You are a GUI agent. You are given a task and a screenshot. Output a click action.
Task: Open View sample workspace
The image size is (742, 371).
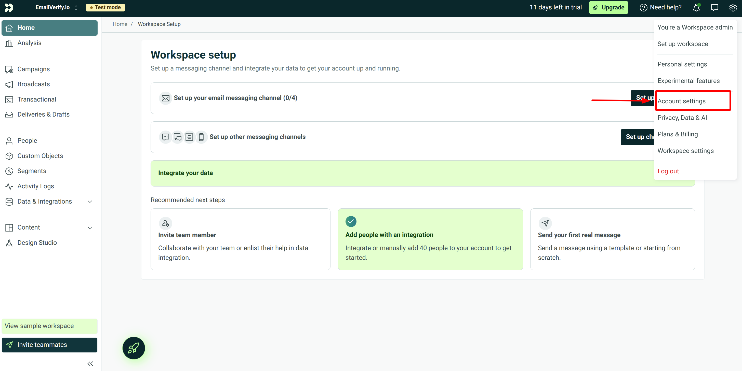(49, 326)
